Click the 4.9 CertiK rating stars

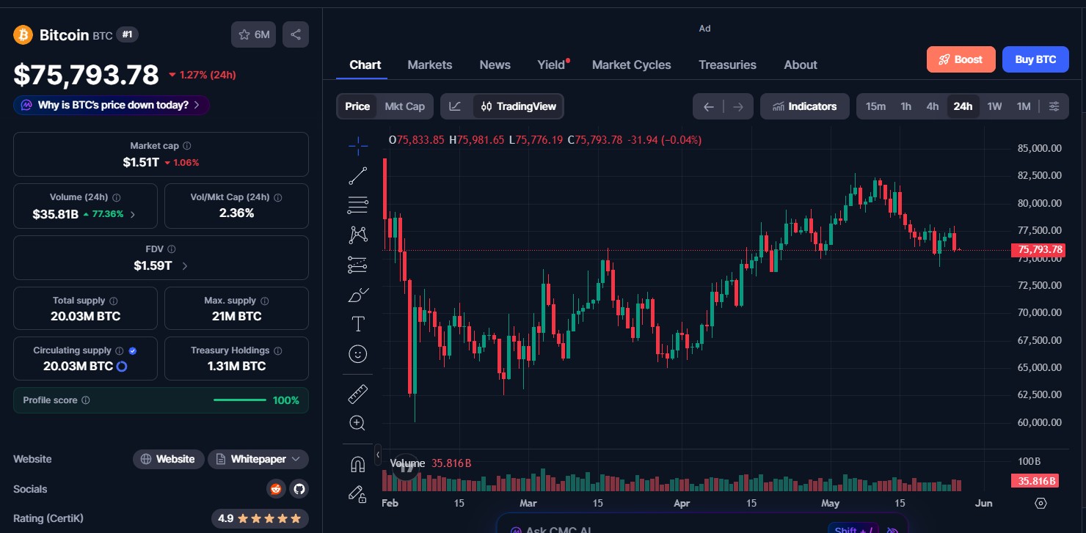tap(260, 518)
